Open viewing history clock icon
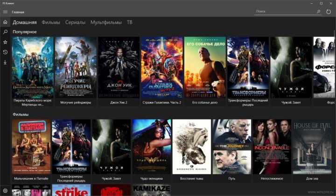 (5, 52)
